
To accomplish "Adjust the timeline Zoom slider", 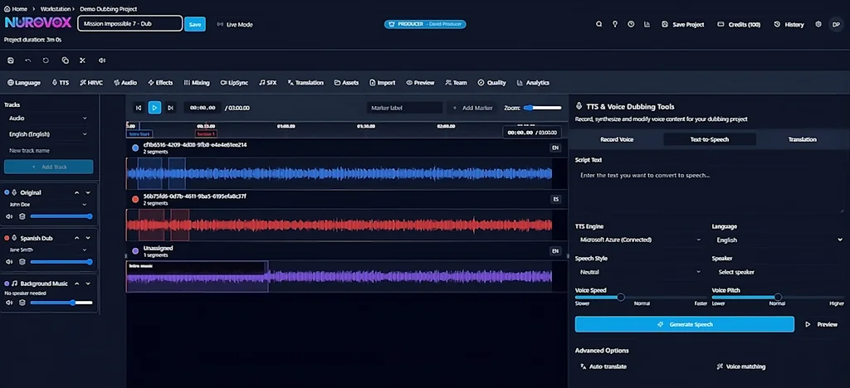I will click(543, 108).
